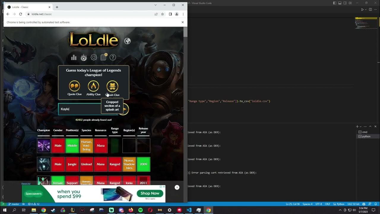Select the LoLdle - Classic tab
Image resolution: width=380 pixels, height=214 pixels.
click(x=28, y=7)
